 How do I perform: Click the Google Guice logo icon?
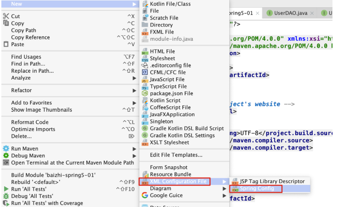click(145, 195)
